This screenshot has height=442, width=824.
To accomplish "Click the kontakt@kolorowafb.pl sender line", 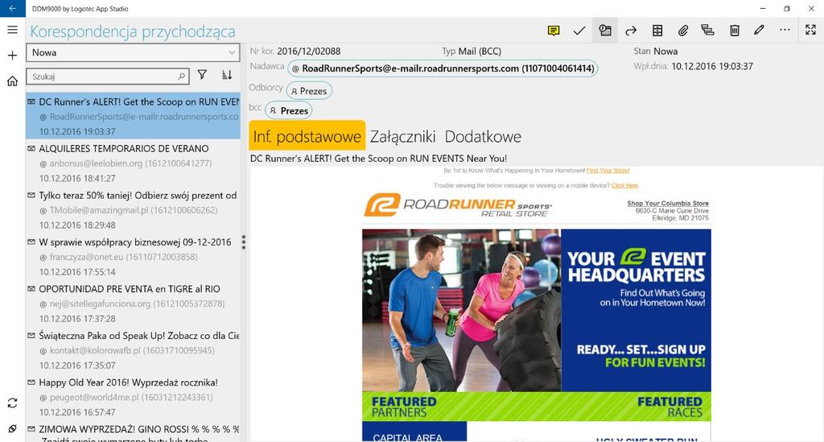I will (126, 350).
